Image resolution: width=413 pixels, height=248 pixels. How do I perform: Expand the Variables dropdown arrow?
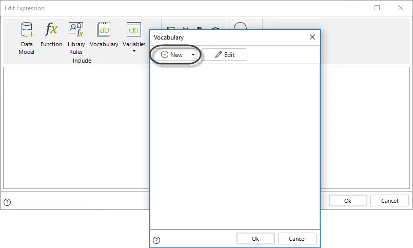coord(134,51)
